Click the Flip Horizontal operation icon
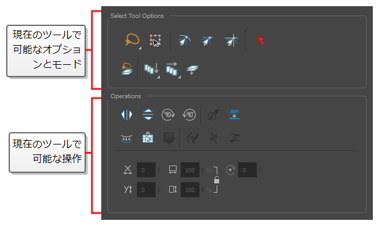This screenshot has height=226, width=379. coord(127,115)
